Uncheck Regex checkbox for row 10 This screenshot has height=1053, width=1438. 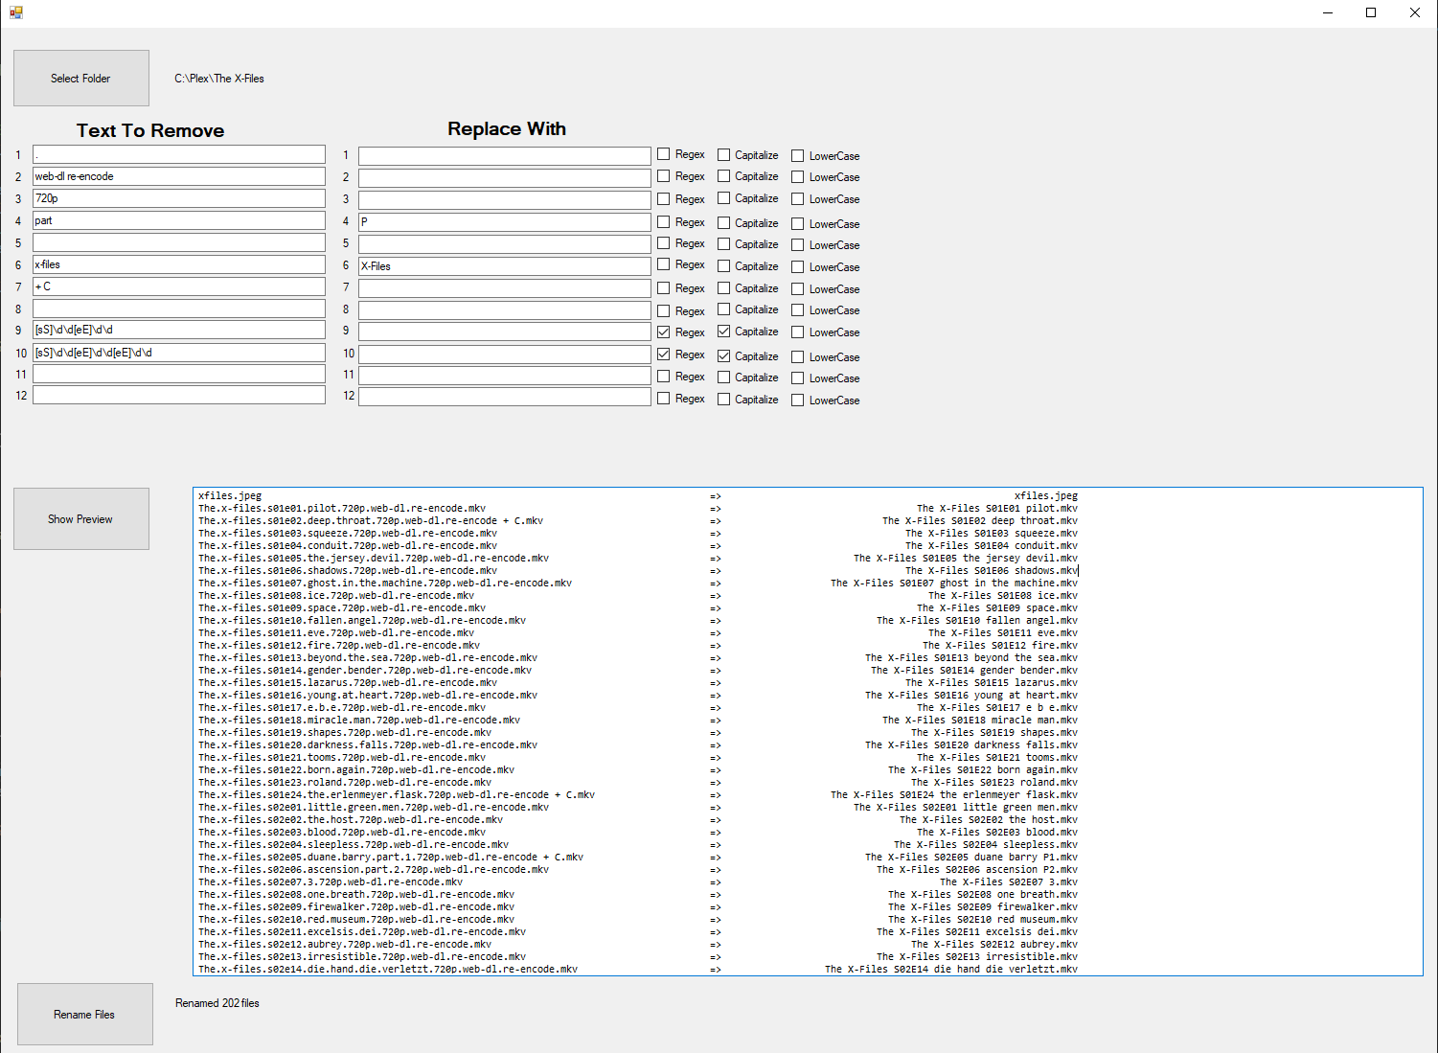pos(663,354)
